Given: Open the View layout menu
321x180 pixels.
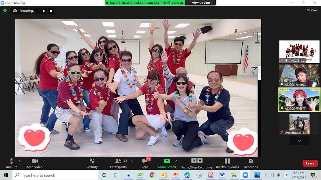Looking at the screenshot, I should pyautogui.click(x=312, y=10).
